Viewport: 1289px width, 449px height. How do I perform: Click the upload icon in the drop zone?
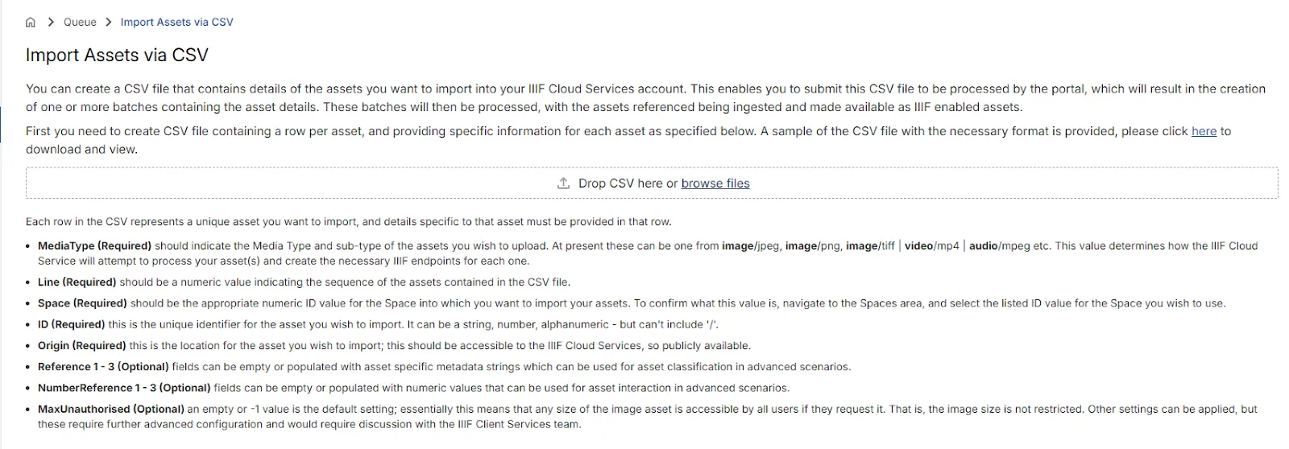(x=563, y=183)
